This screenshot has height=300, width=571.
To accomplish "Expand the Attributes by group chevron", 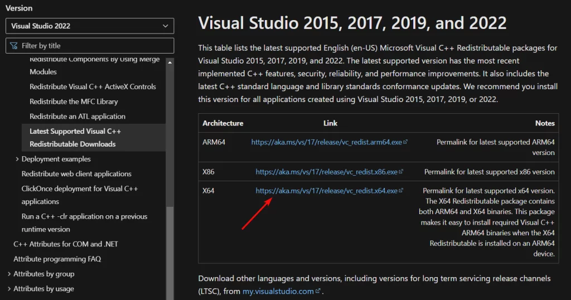I will pyautogui.click(x=9, y=274).
